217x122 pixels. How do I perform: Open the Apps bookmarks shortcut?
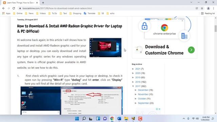pos(6,14)
